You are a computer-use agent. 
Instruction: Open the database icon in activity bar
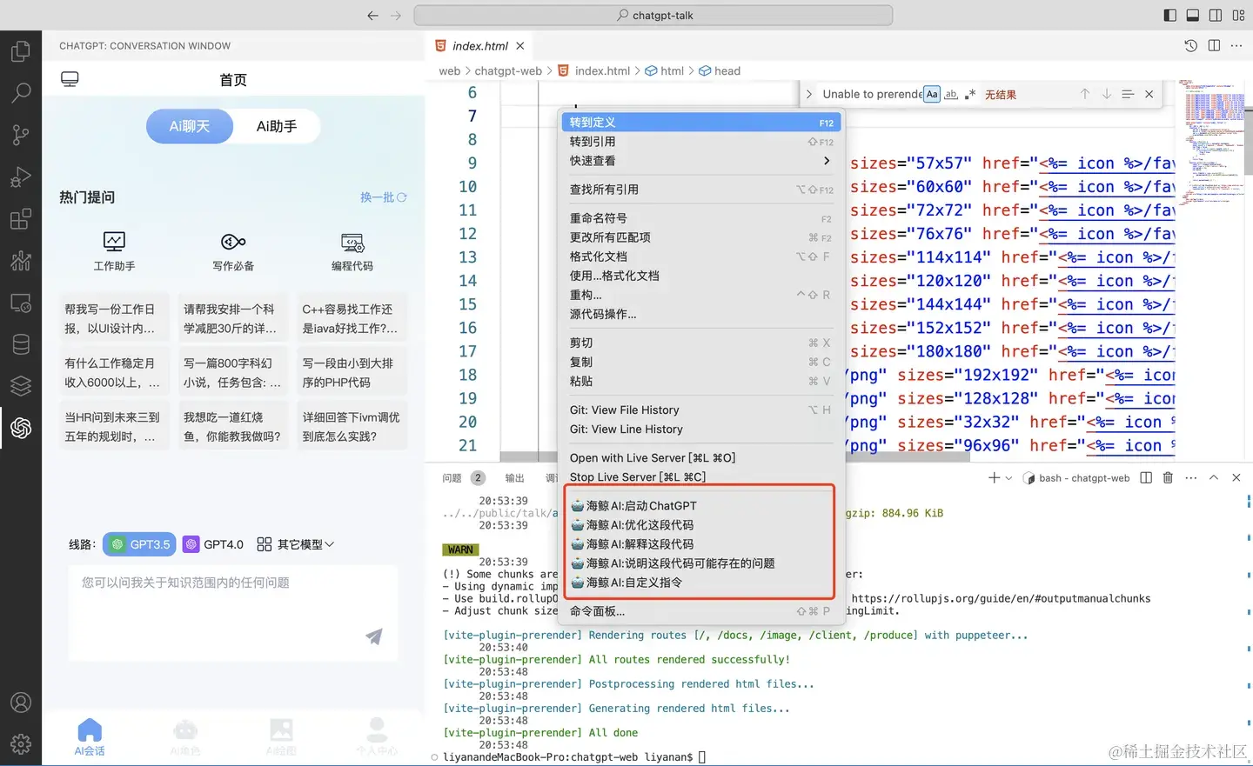pyautogui.click(x=21, y=344)
